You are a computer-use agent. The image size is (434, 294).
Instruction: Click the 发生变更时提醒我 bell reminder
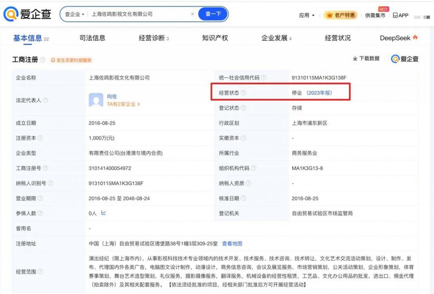point(71,60)
